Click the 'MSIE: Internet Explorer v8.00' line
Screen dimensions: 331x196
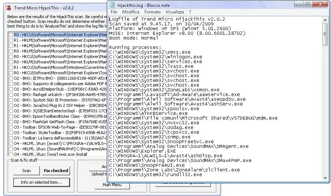pos(177,33)
